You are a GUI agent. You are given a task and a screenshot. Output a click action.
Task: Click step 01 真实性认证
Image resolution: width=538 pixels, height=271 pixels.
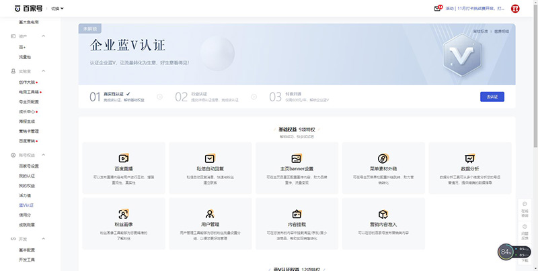pyautogui.click(x=116, y=97)
